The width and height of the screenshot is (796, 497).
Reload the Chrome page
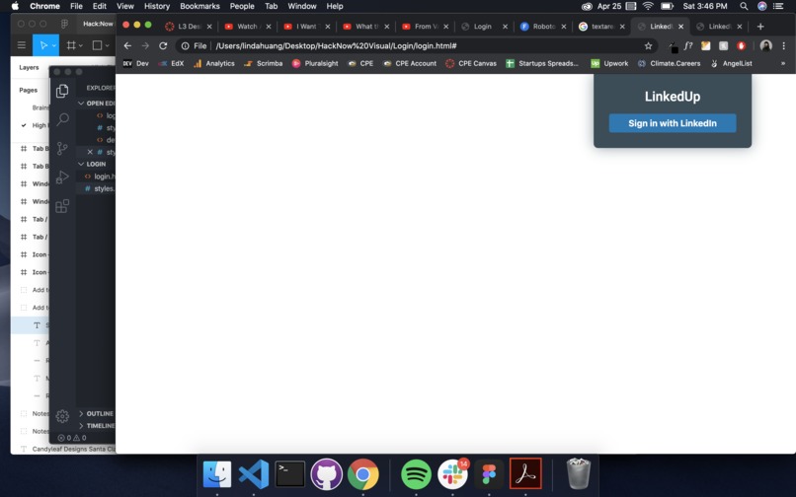tap(163, 45)
